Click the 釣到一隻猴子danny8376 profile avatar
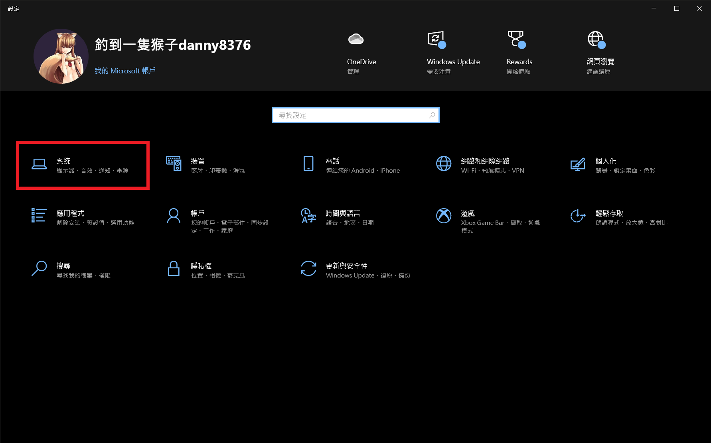The width and height of the screenshot is (711, 443). tap(61, 56)
